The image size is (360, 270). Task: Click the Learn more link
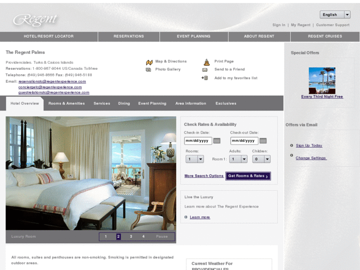click(200, 217)
